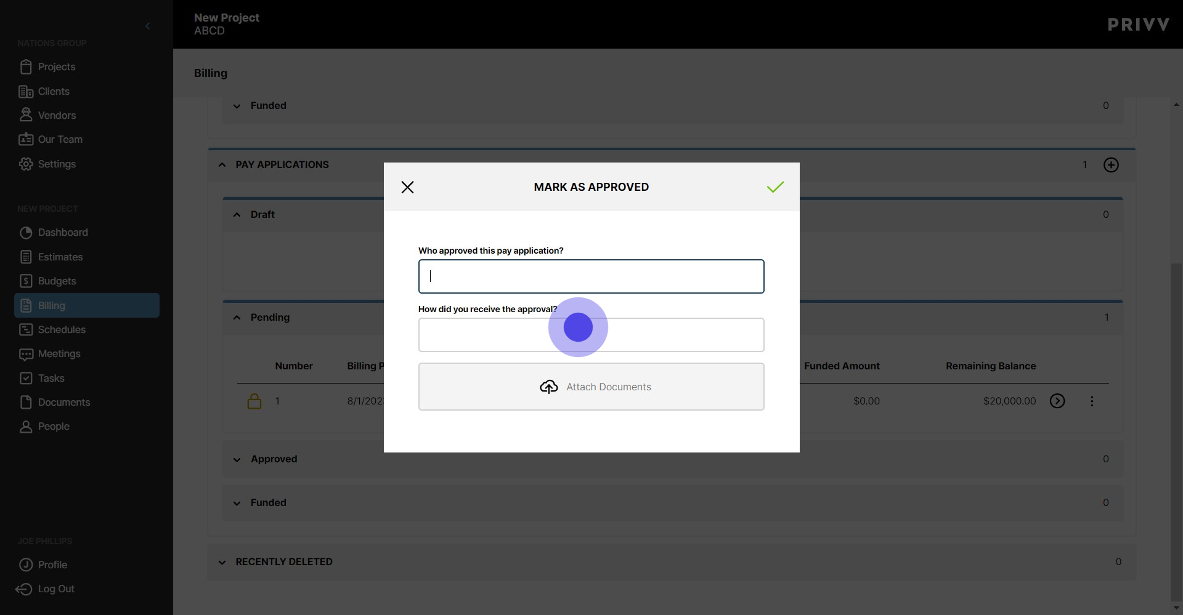Click the Tasks checkbox icon

pos(26,378)
